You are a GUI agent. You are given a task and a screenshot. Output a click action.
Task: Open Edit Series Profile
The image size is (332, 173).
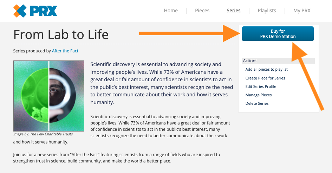261,86
